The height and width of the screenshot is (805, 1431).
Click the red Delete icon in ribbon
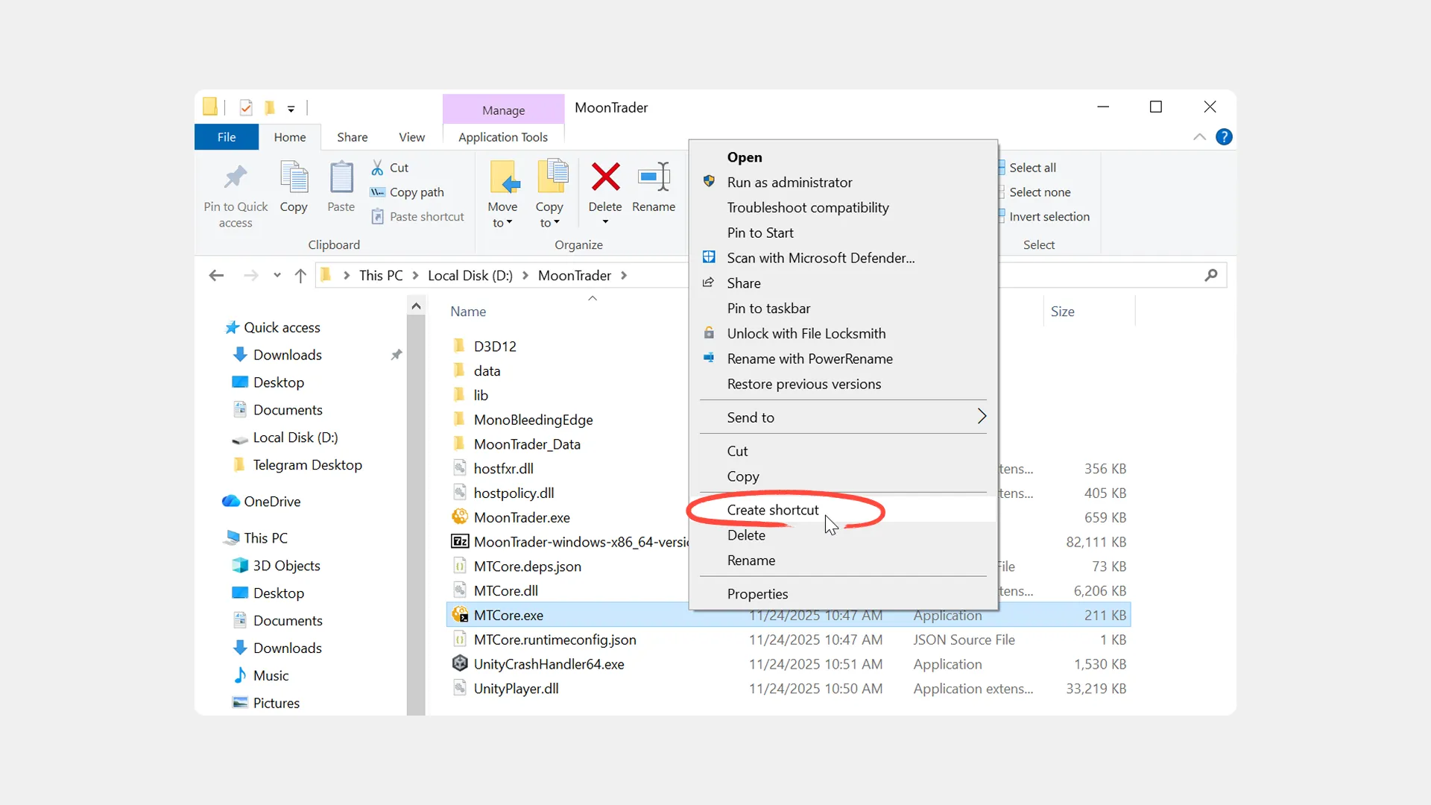[x=605, y=178]
